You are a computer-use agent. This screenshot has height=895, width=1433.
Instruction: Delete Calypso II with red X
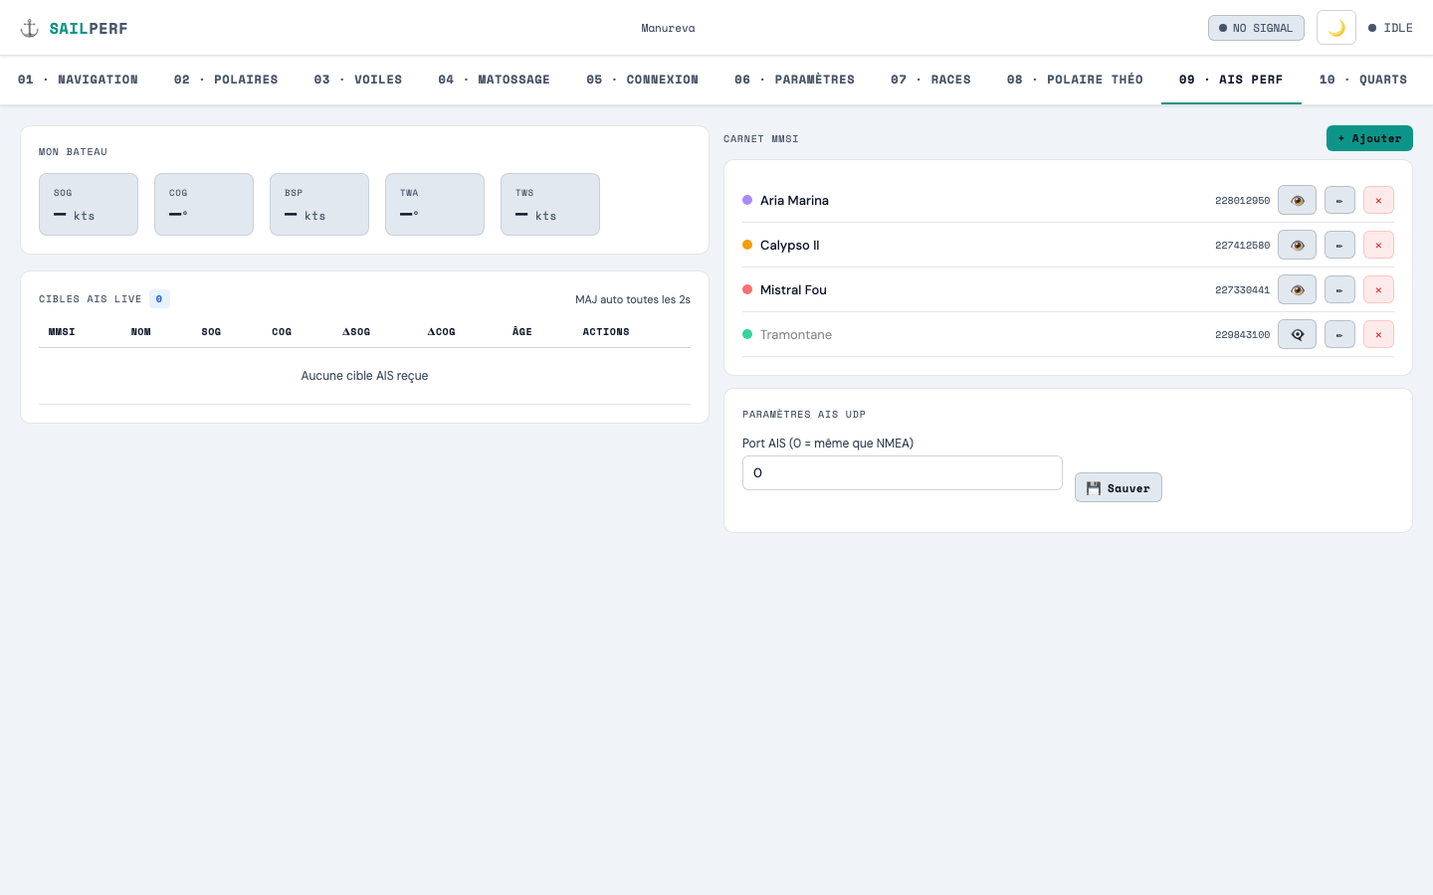point(1378,245)
